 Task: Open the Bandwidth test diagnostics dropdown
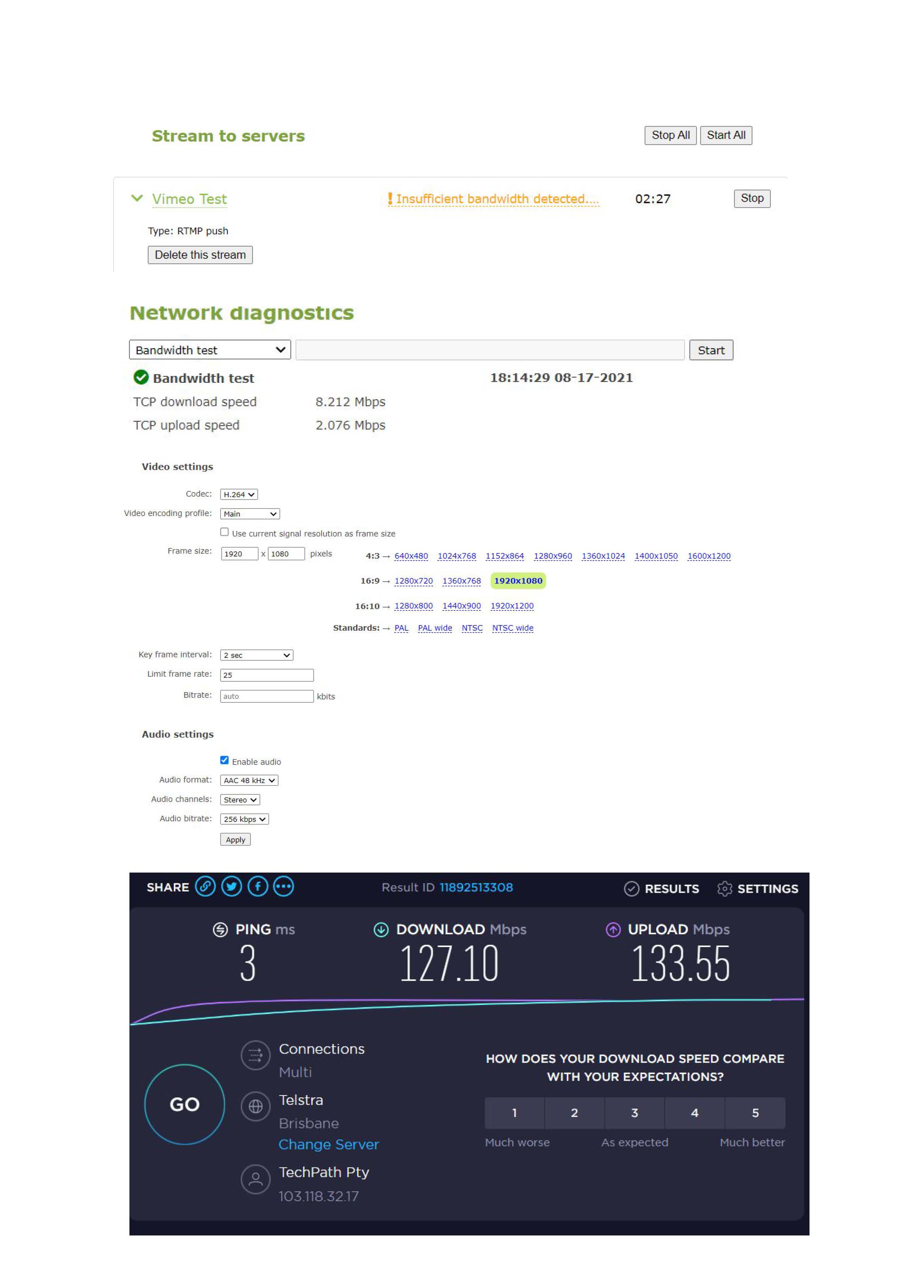210,350
